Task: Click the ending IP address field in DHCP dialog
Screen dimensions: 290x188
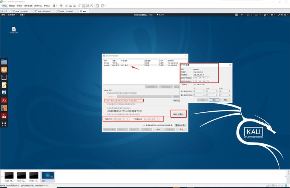Action: [x=202, y=81]
